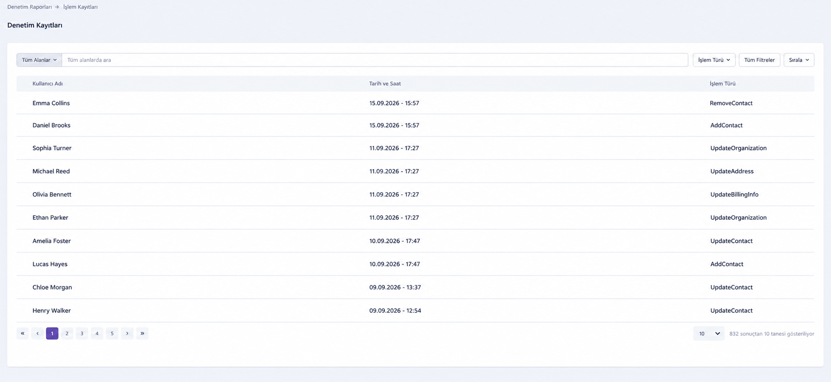
Task: Go to page 2
Action: [67, 333]
